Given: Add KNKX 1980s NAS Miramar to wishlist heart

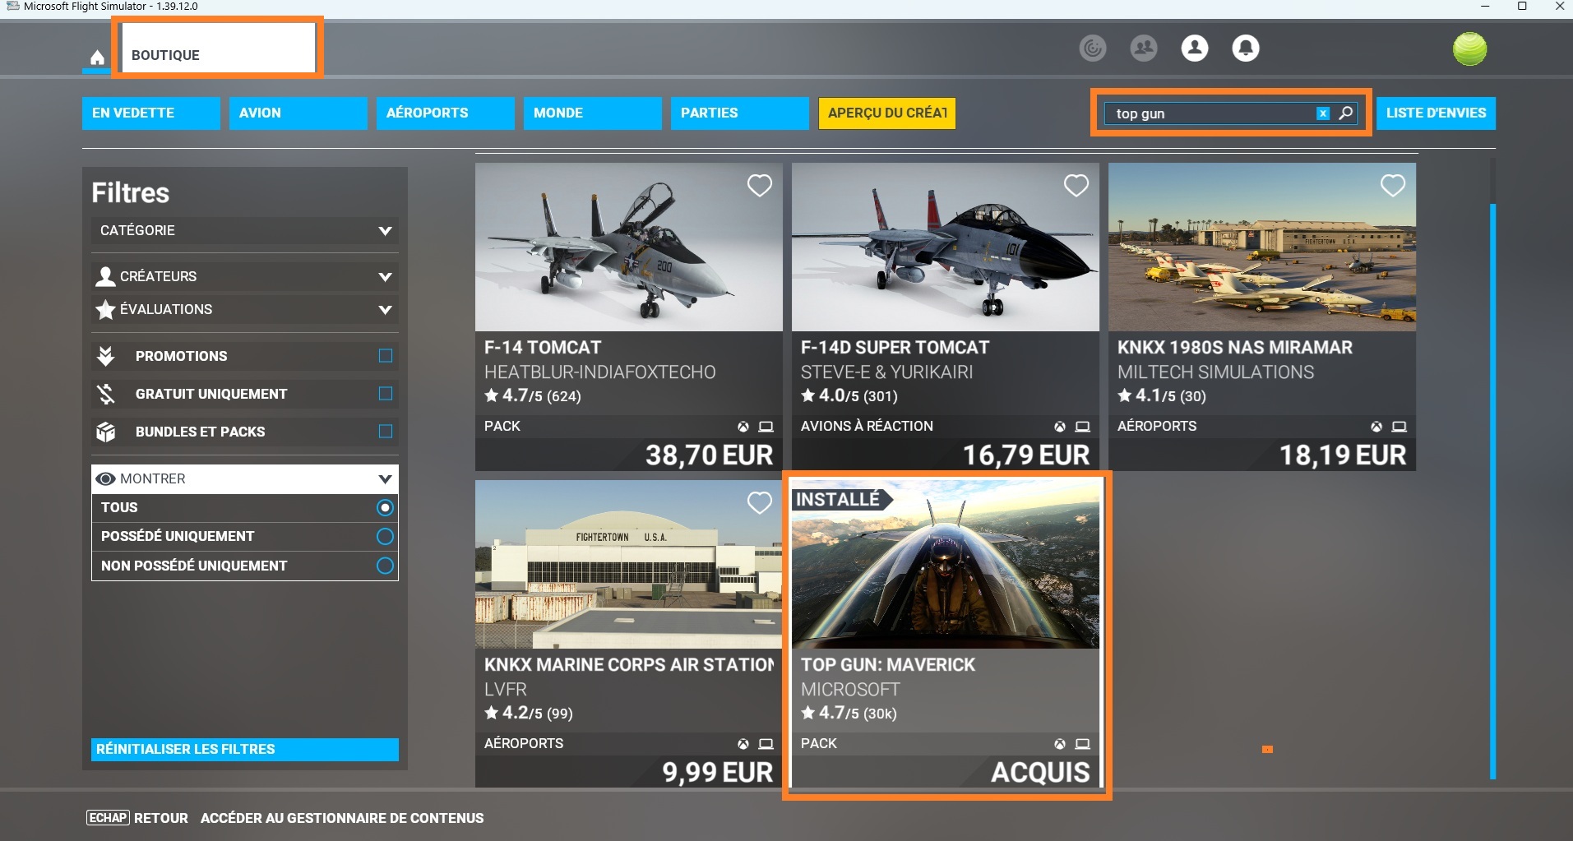Looking at the screenshot, I should click(x=1393, y=186).
